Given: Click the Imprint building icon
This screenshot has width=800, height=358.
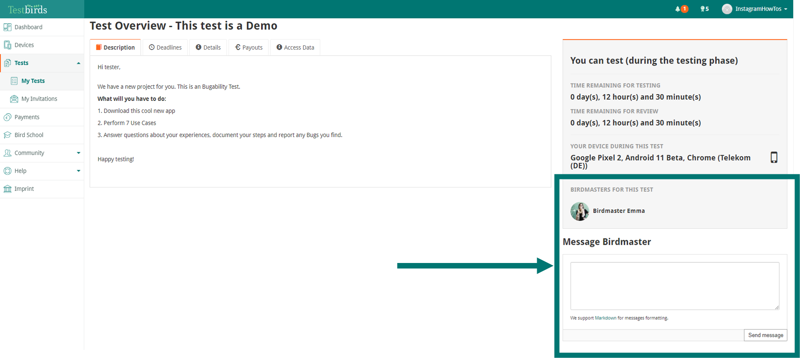Looking at the screenshot, I should coord(7,189).
